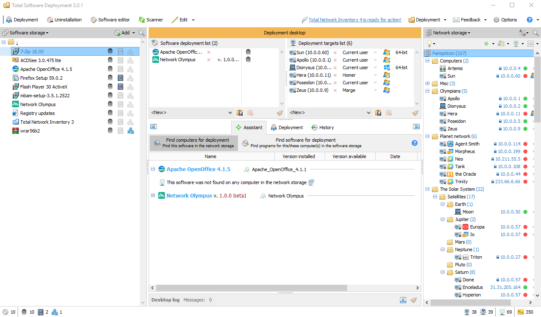This screenshot has height=317, width=541.
Task: Select Find software for deployment mode
Action: pyautogui.click(x=301, y=143)
